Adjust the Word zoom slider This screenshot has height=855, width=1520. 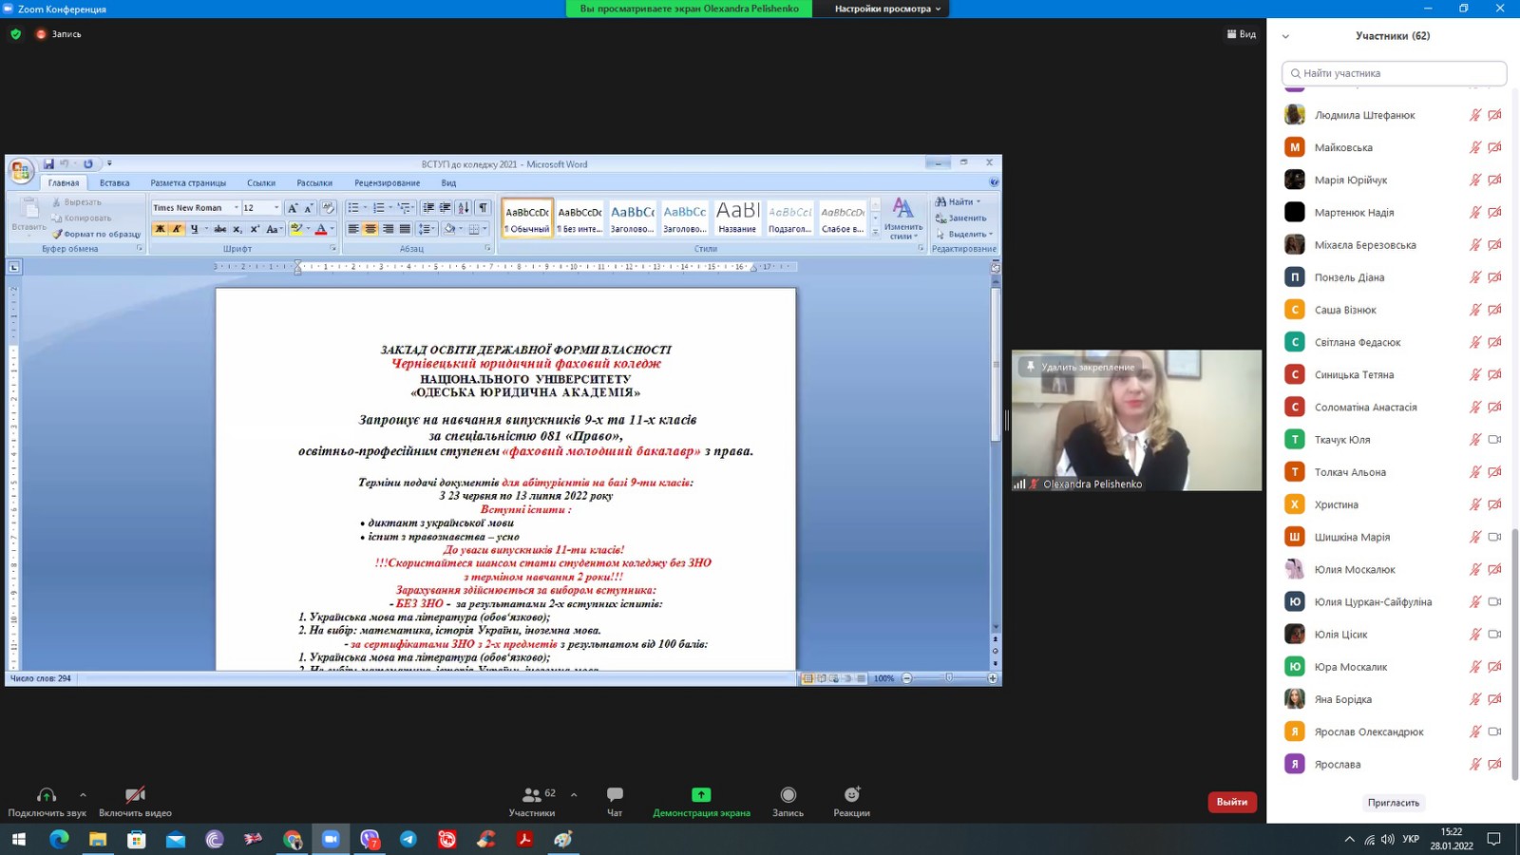pyautogui.click(x=949, y=678)
